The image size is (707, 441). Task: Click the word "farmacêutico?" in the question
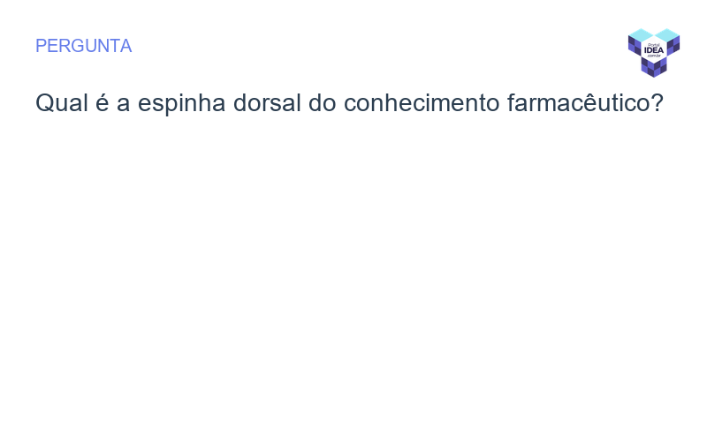586,103
